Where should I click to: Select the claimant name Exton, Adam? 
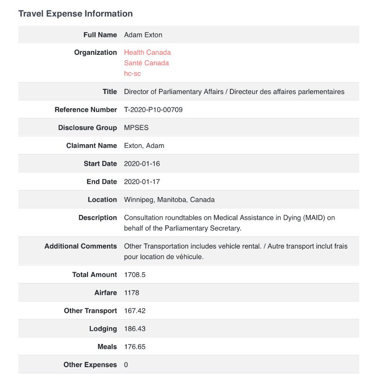click(x=144, y=146)
